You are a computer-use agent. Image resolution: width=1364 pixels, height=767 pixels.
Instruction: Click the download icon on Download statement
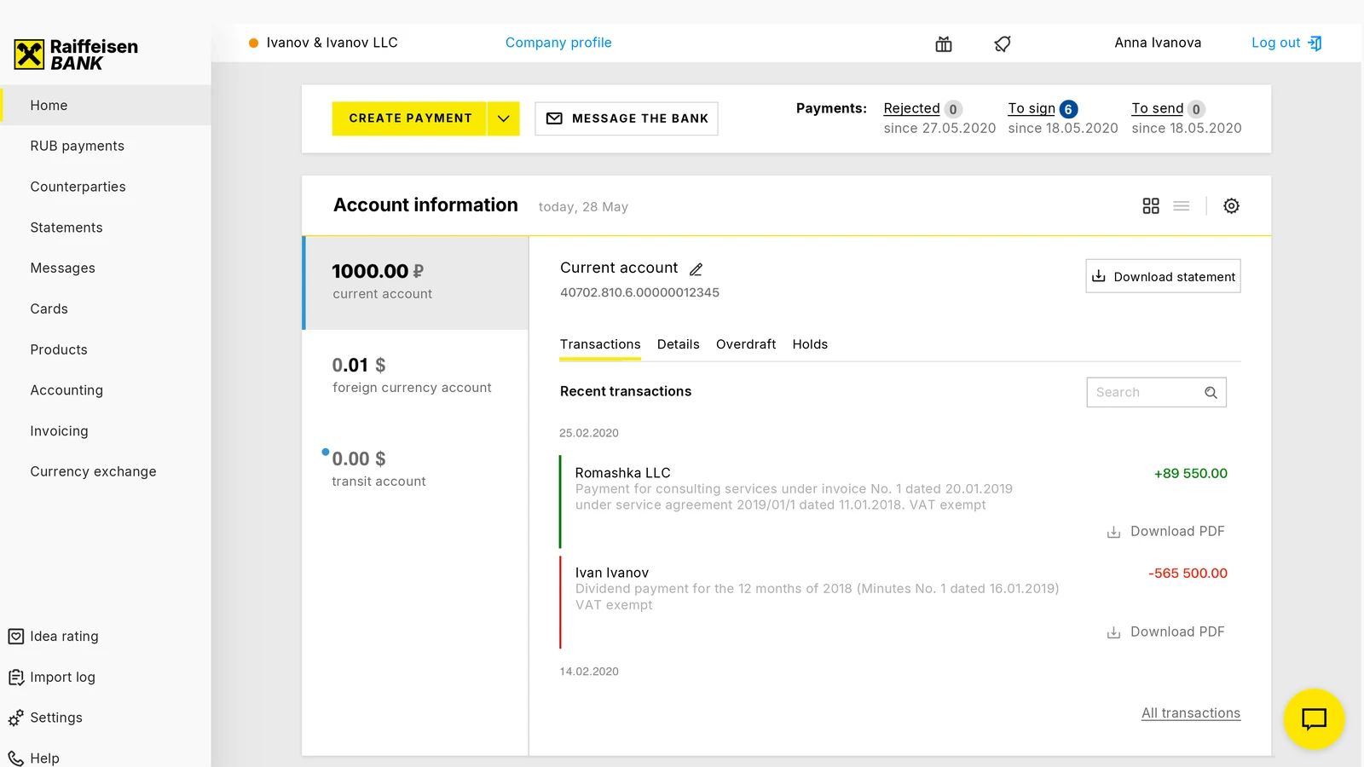click(1099, 276)
